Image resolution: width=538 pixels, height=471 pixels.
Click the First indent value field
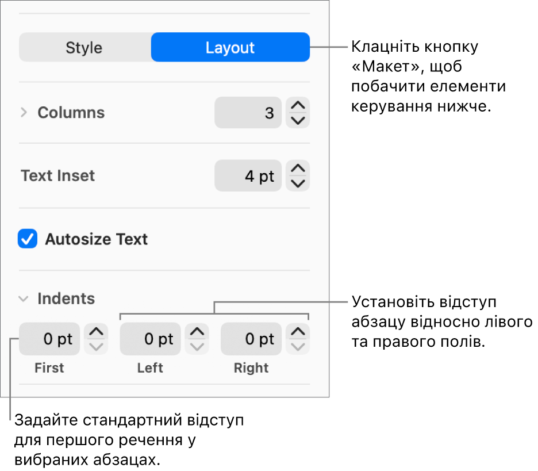pos(49,339)
